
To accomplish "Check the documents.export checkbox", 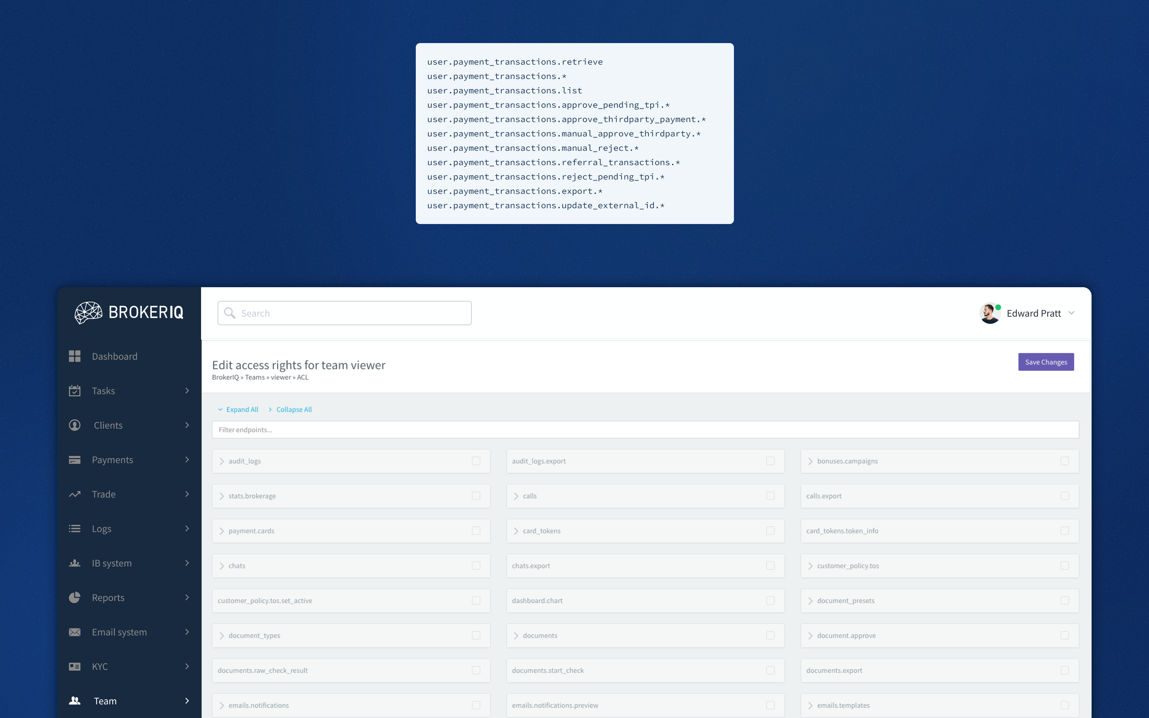I will tap(1065, 671).
